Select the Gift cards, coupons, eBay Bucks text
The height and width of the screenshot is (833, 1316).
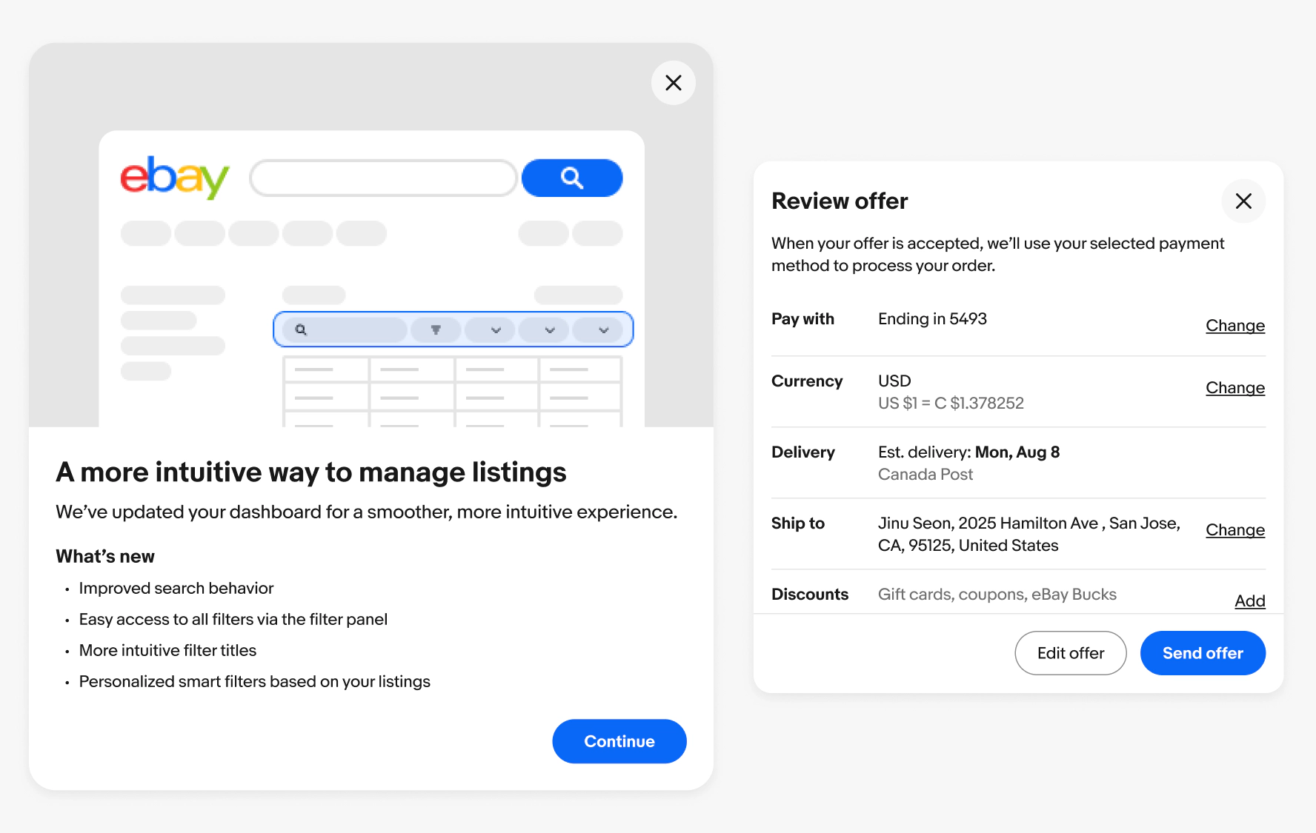point(997,595)
